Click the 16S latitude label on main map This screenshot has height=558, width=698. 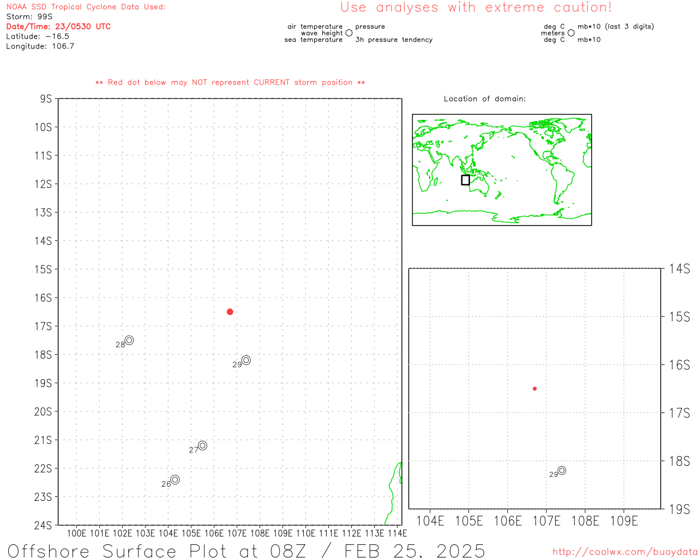[43, 298]
